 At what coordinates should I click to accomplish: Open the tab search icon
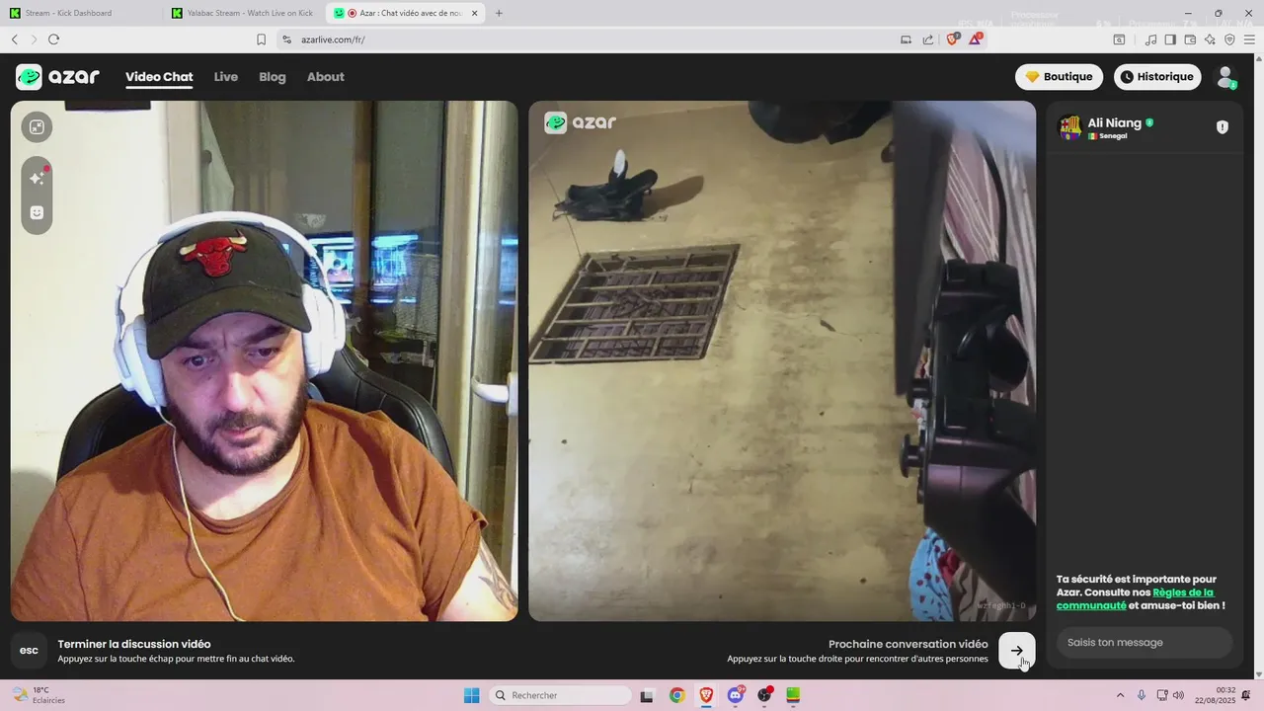pyautogui.click(x=1119, y=39)
